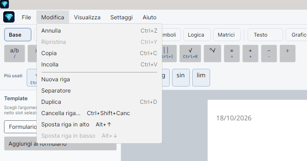Insert plus sign button
The image size is (307, 161).
click(250, 54)
